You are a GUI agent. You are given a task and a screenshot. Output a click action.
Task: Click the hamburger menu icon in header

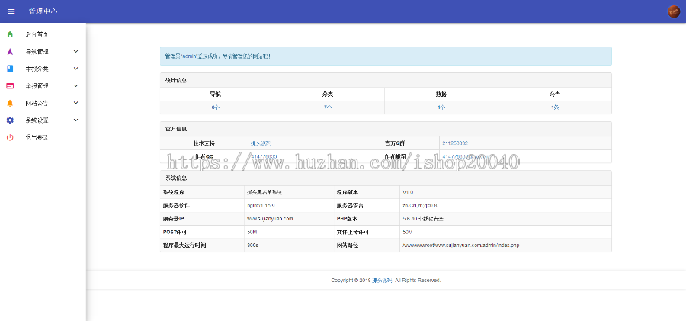tap(11, 11)
